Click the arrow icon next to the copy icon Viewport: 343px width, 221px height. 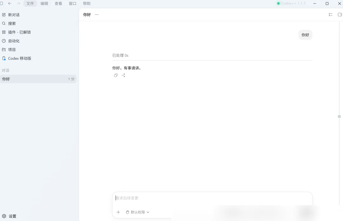pos(123,75)
